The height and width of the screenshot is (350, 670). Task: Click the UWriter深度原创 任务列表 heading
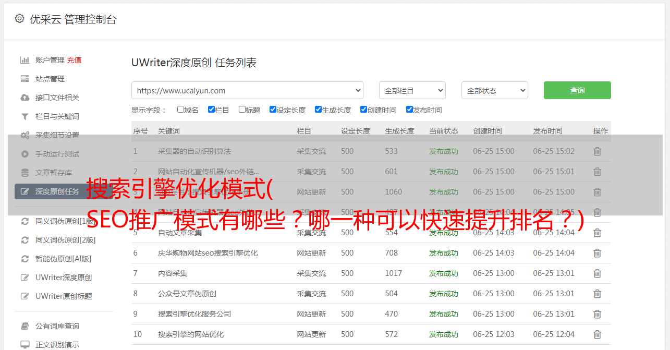[194, 63]
